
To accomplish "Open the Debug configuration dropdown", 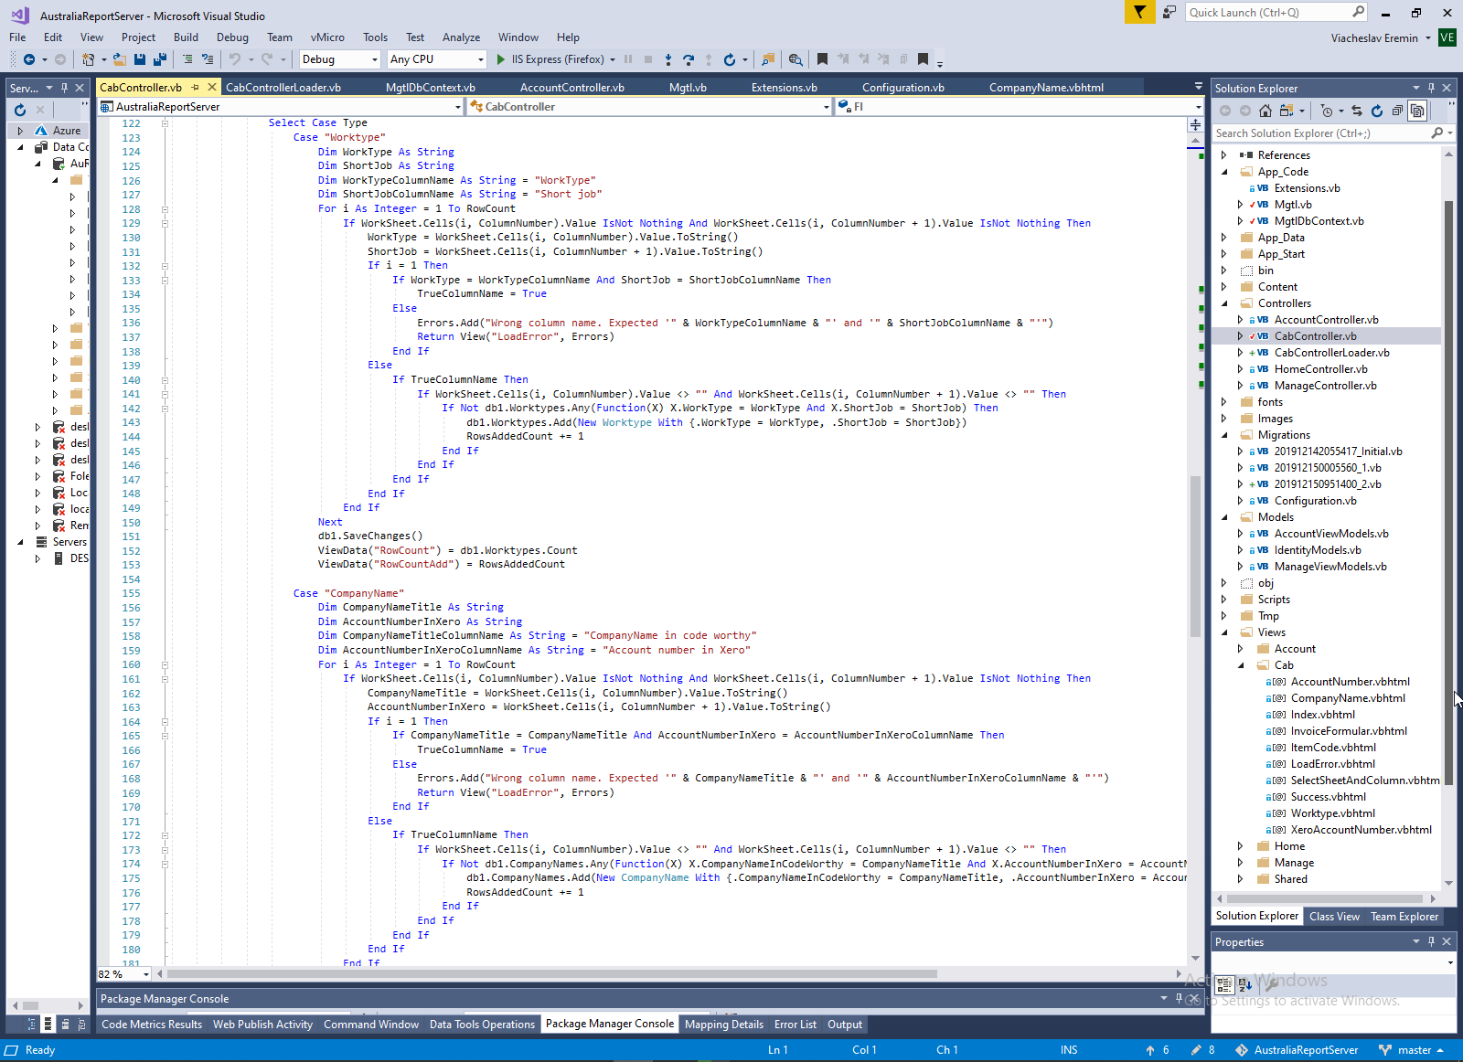I will point(339,59).
